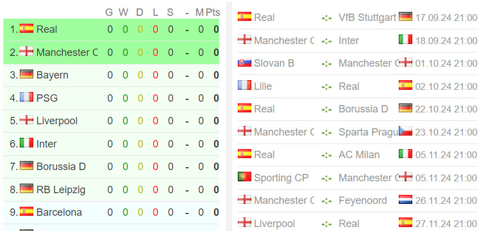The height and width of the screenshot is (231, 488).
Task: Sort by Pts column header
Action: pos(213,12)
